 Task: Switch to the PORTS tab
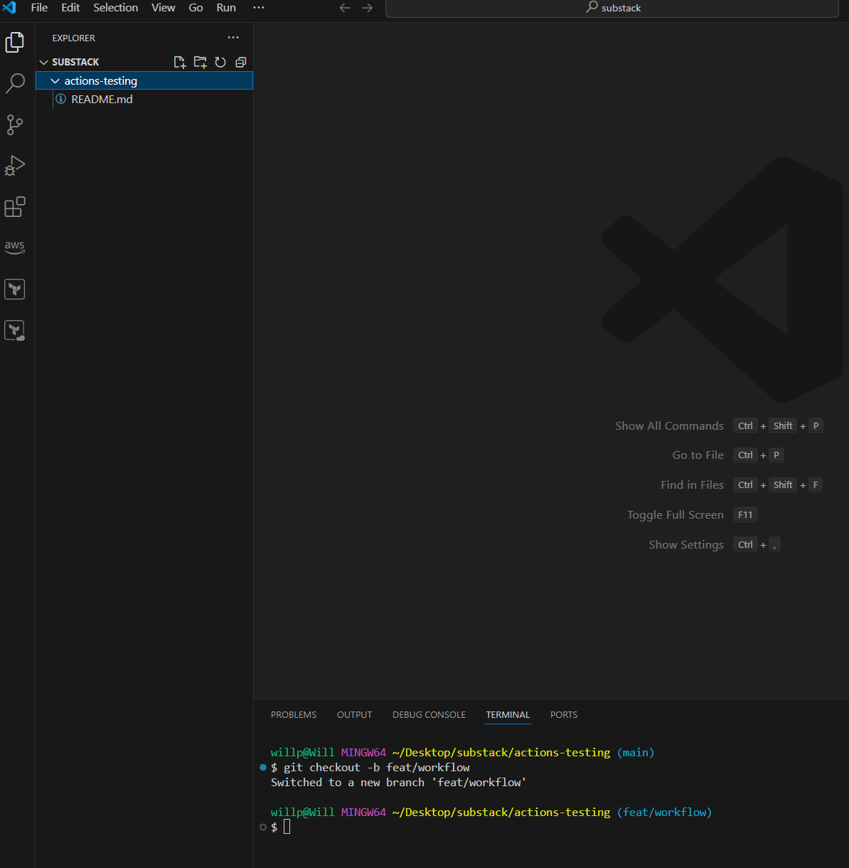(x=564, y=714)
